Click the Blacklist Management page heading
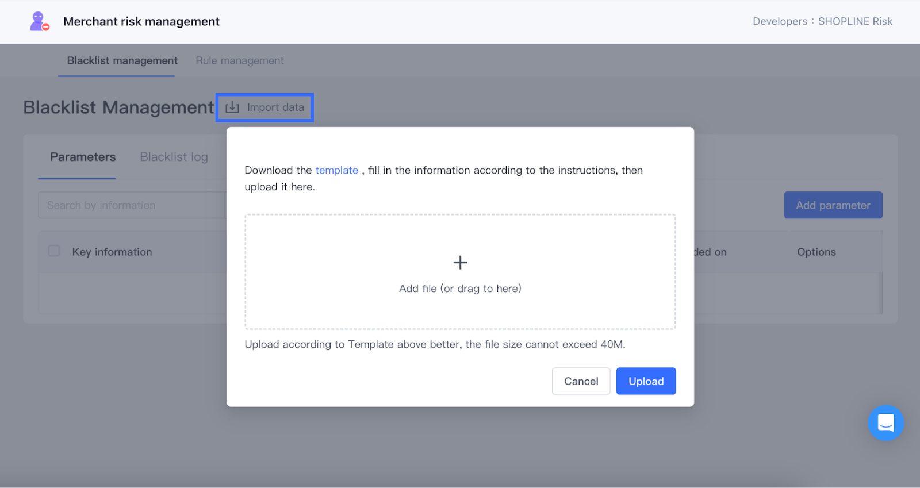 (118, 107)
